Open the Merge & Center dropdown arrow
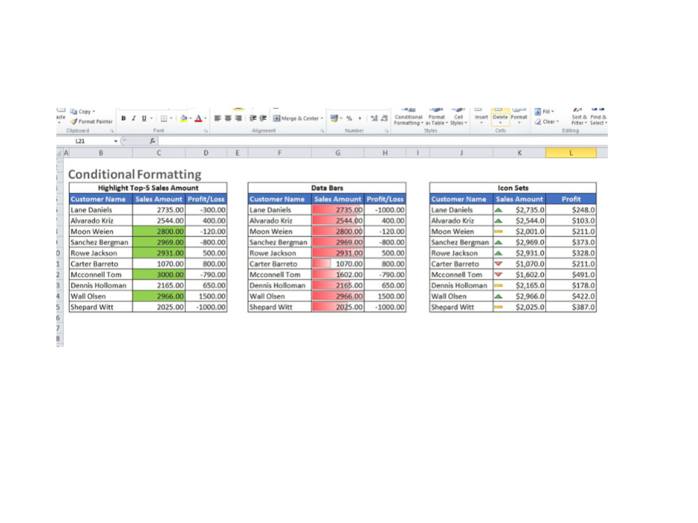Image resolution: width=698 pixels, height=523 pixels. tap(322, 119)
